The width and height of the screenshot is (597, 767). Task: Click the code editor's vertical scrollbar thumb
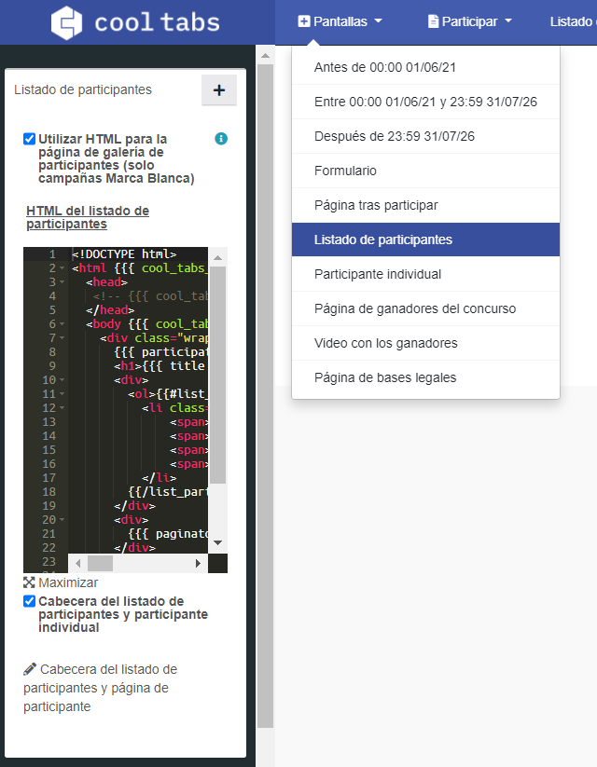[x=217, y=373]
